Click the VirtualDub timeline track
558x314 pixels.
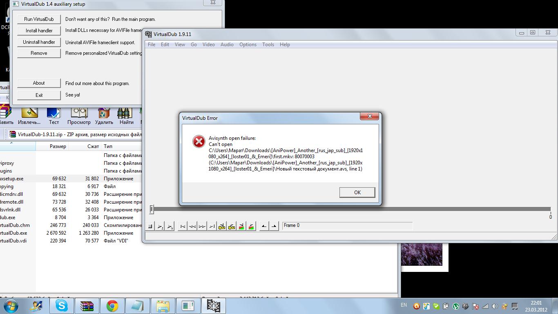click(351, 209)
